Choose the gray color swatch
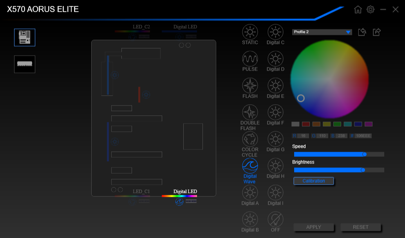The height and width of the screenshot is (238, 405). [x=295, y=124]
